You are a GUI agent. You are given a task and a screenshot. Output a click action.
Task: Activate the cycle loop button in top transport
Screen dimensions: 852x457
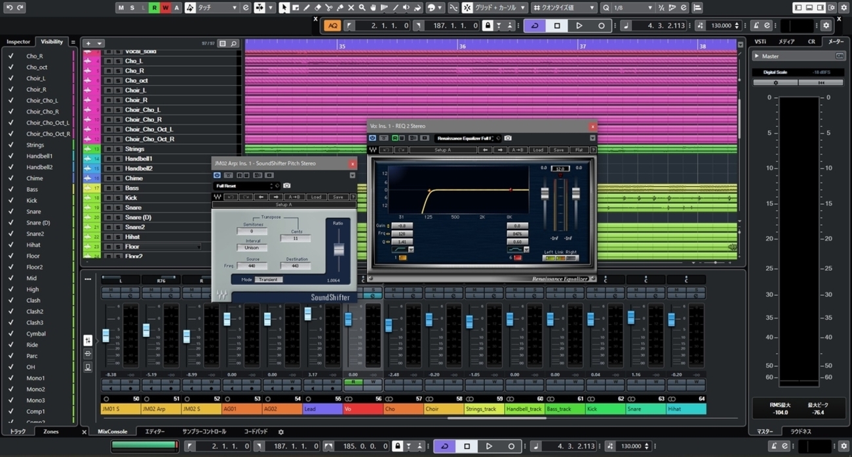(x=534, y=26)
